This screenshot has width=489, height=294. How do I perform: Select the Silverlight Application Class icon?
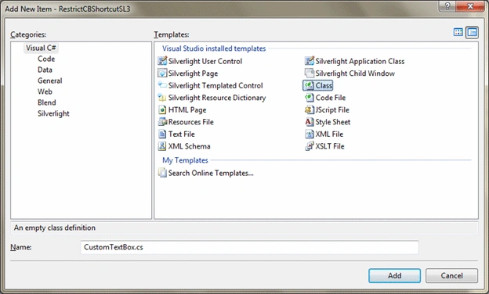309,61
